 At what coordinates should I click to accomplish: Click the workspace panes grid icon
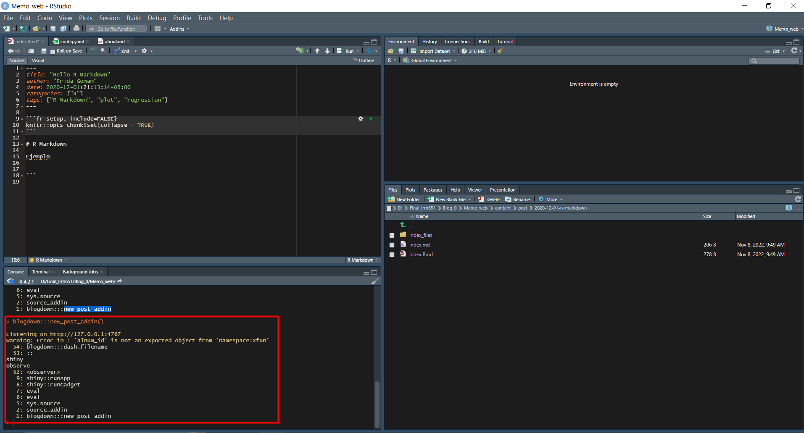point(158,29)
